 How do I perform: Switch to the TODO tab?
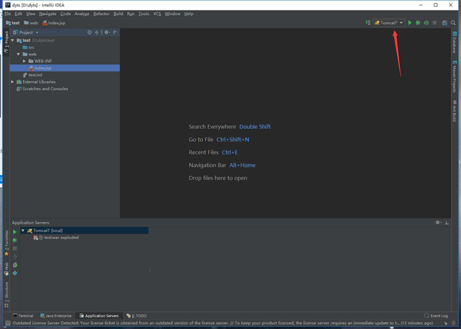(x=136, y=316)
